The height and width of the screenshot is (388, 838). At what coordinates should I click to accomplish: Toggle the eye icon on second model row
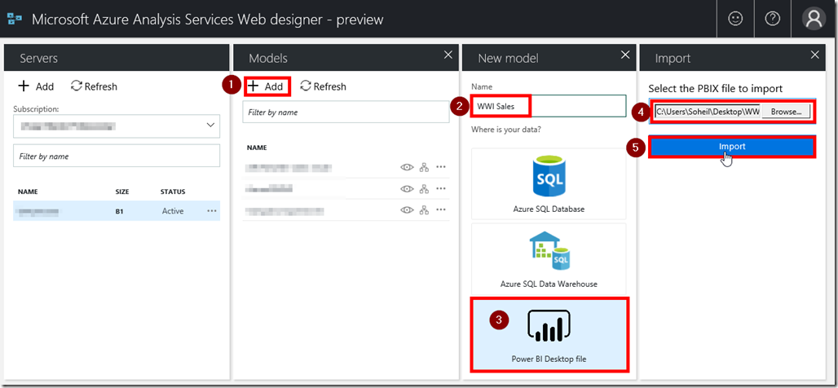point(408,188)
